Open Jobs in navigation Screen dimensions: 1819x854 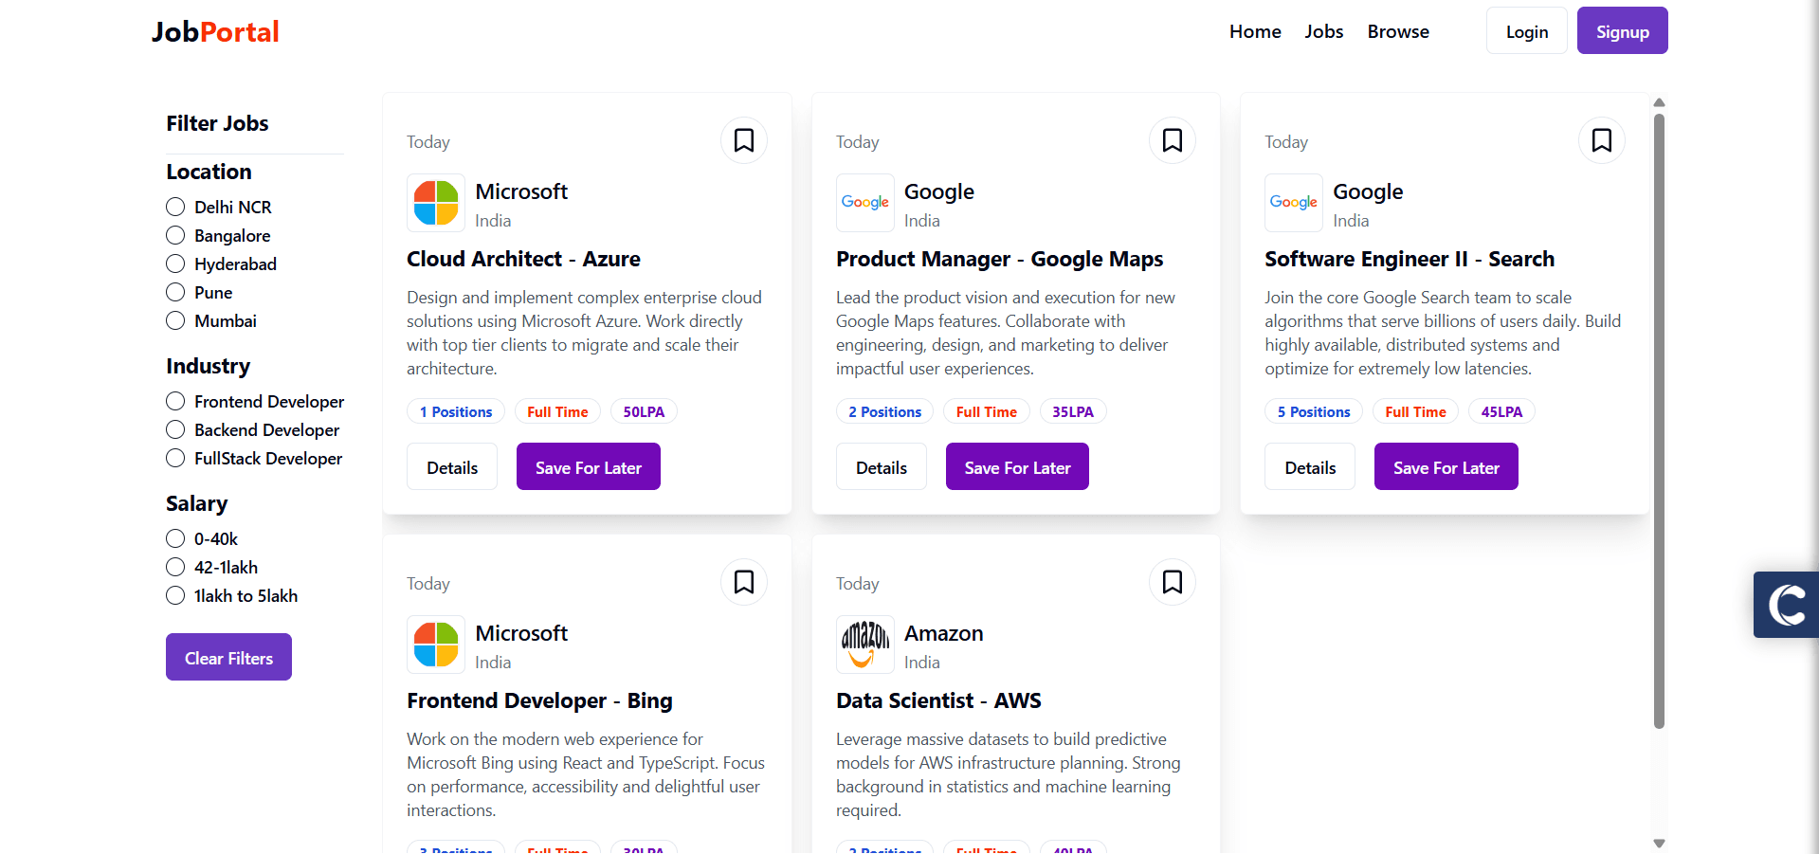point(1323,31)
